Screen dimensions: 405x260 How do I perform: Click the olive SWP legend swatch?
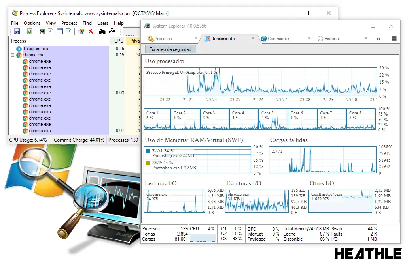[148, 163]
